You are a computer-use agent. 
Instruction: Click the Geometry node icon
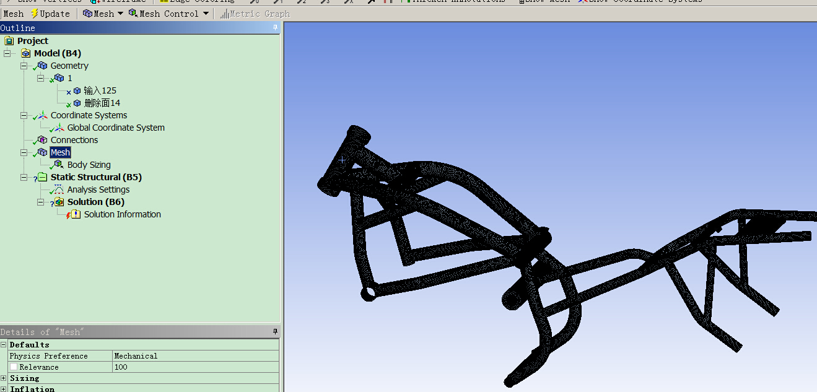(42, 66)
